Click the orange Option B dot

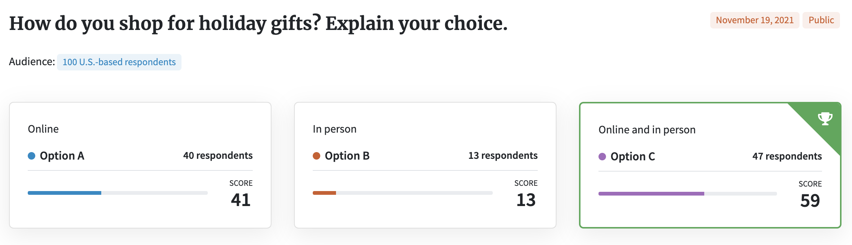(x=316, y=156)
